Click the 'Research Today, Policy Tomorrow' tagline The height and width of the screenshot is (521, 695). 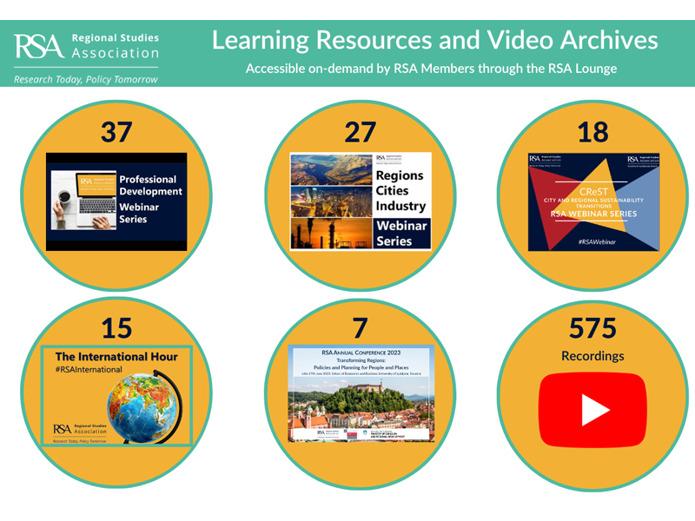pyautogui.click(x=85, y=79)
